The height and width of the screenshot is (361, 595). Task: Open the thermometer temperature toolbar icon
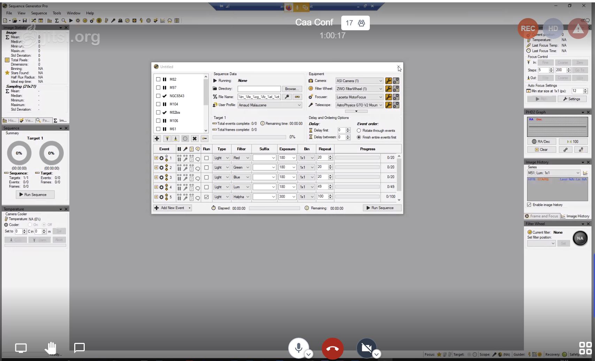(x=106, y=21)
